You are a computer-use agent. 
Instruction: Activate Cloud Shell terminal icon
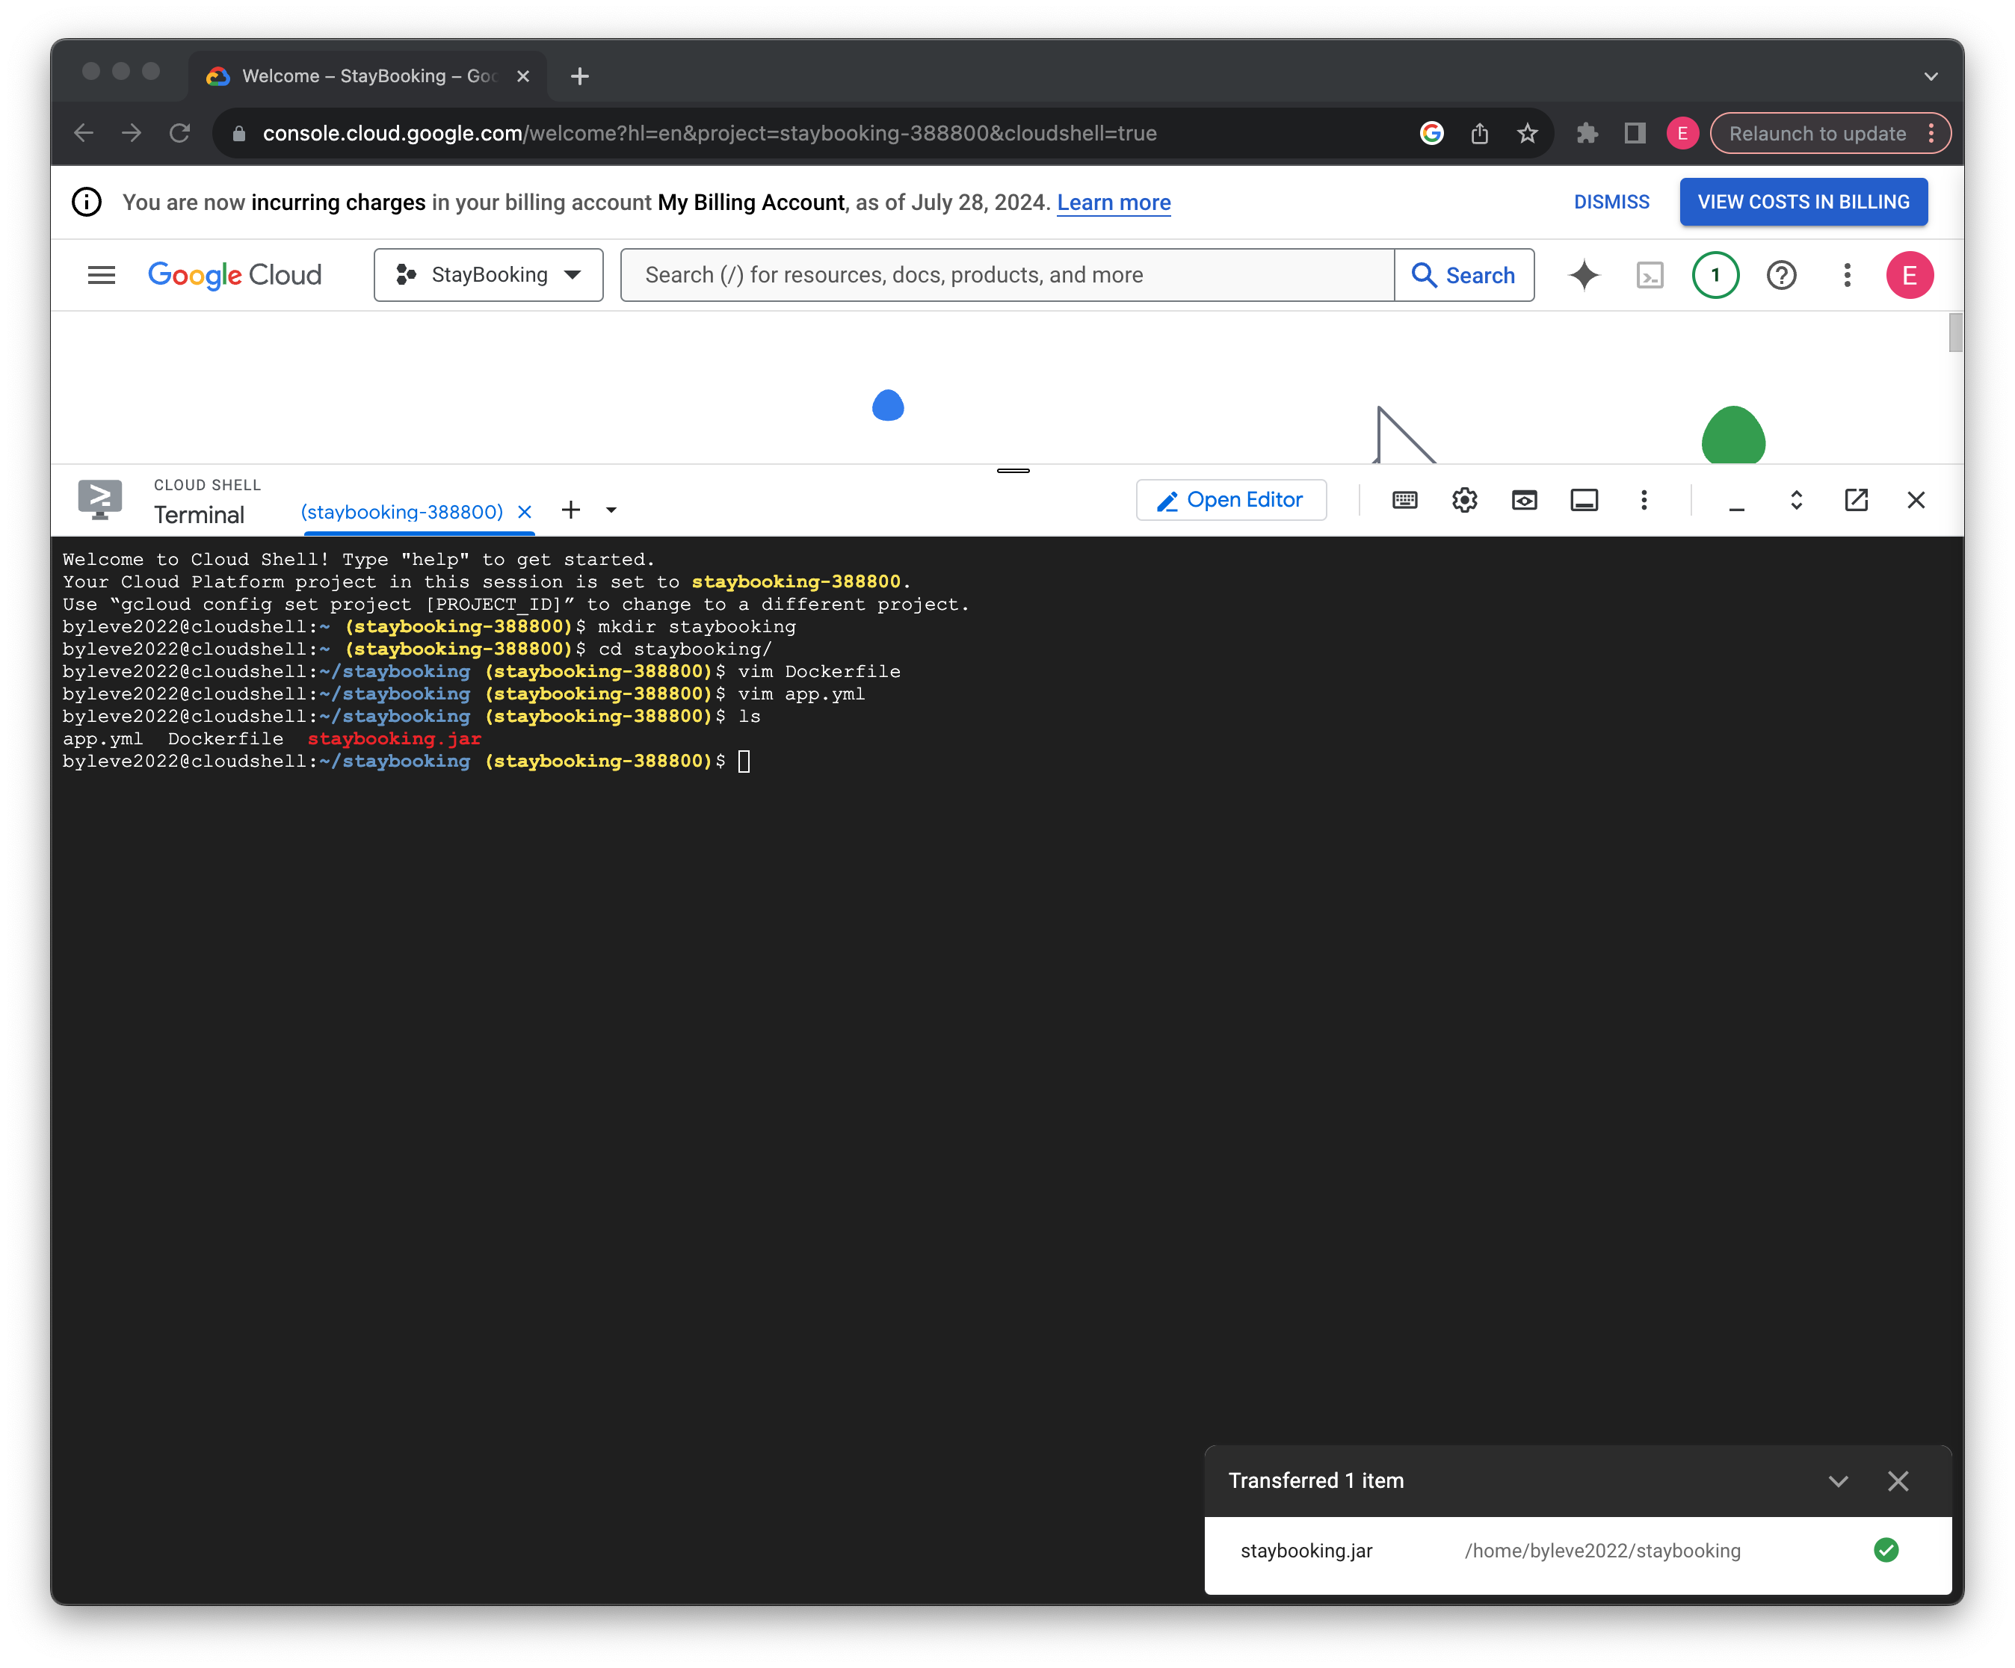[1650, 275]
